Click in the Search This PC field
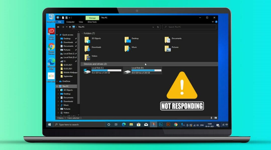Image resolution: width=271 pixels, height=150 pixels. (189, 27)
